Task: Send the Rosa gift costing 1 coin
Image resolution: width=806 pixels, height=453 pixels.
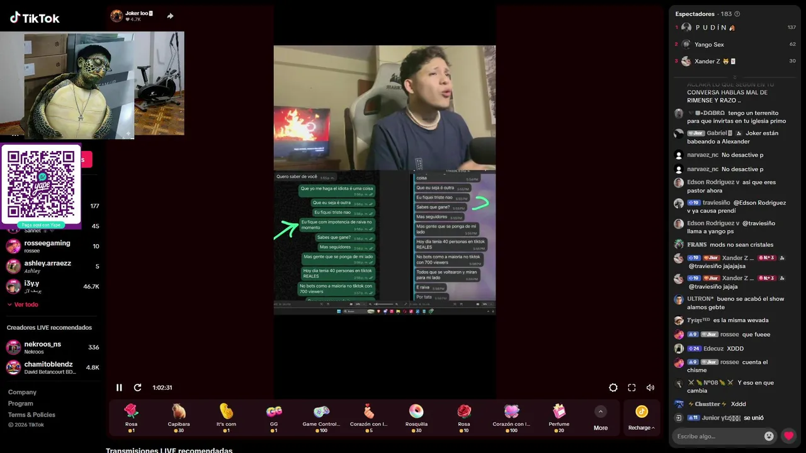Action: pyautogui.click(x=131, y=418)
